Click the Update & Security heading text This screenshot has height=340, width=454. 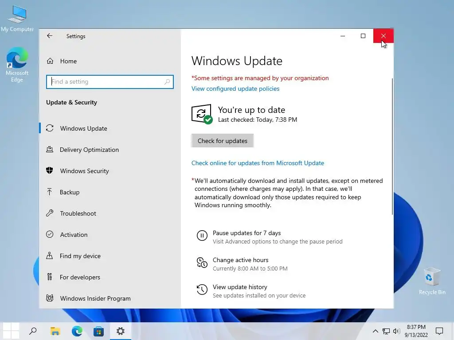click(71, 102)
